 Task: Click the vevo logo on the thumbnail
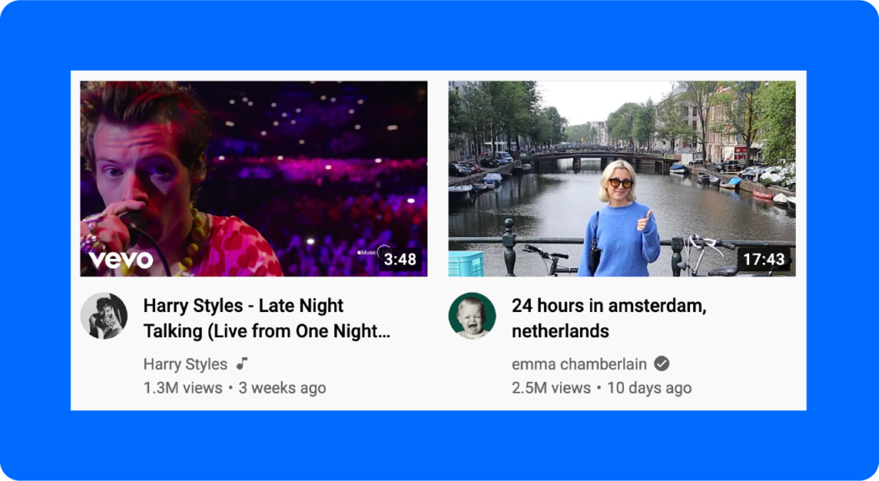pyautogui.click(x=121, y=260)
